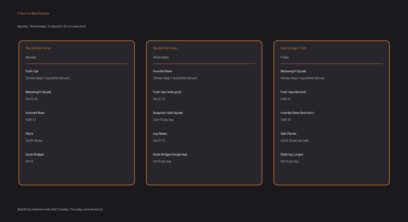
Task: Click '3 × max' under Friday Bodyweight Squats
Action: (303, 78)
